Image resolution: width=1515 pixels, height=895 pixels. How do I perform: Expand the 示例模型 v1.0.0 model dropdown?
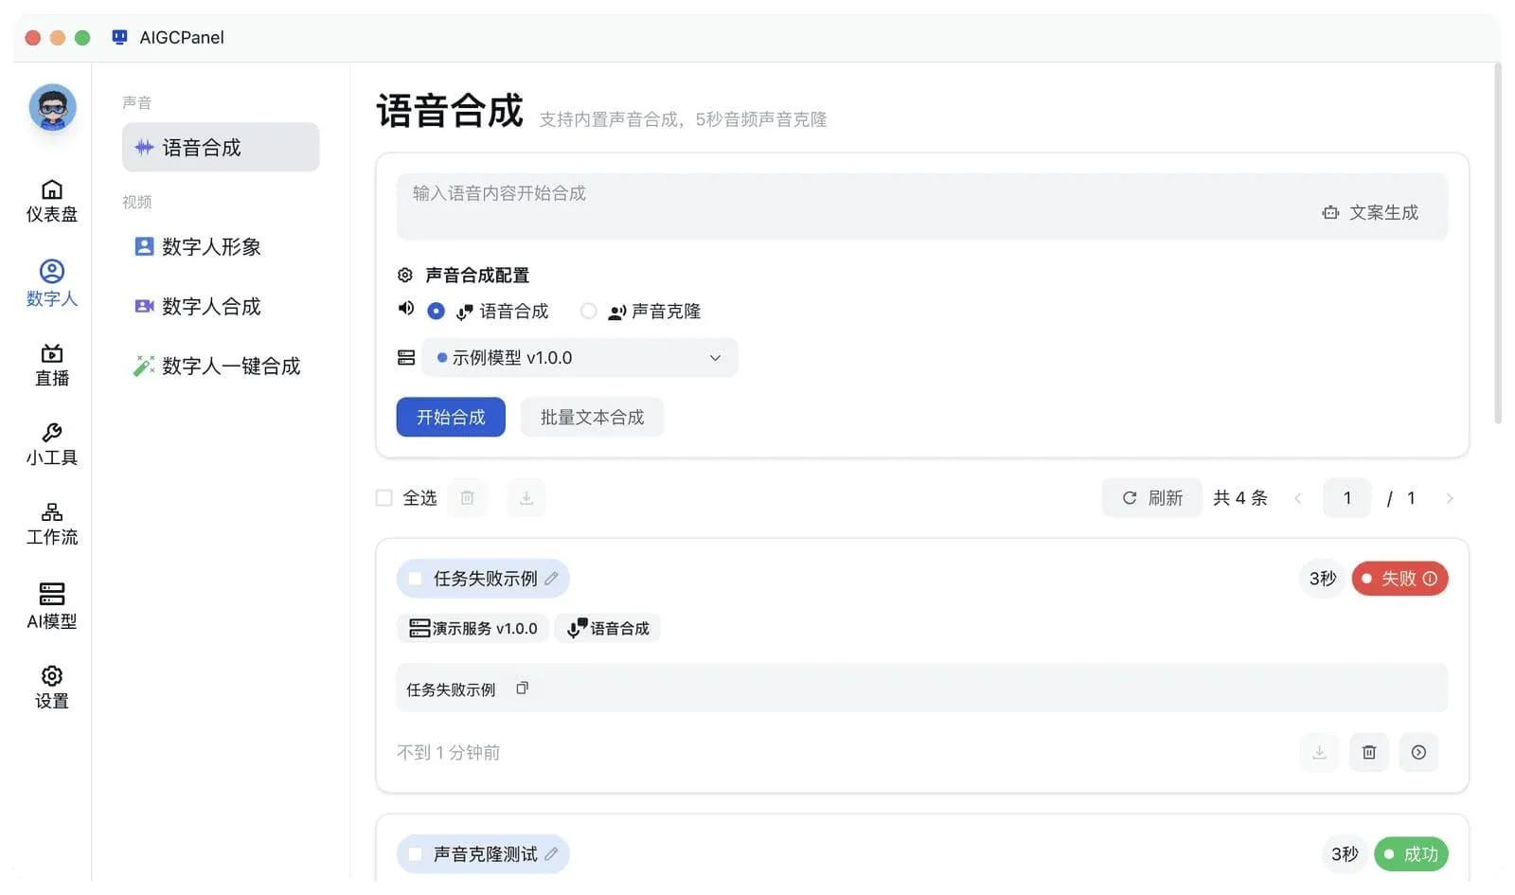(x=579, y=358)
